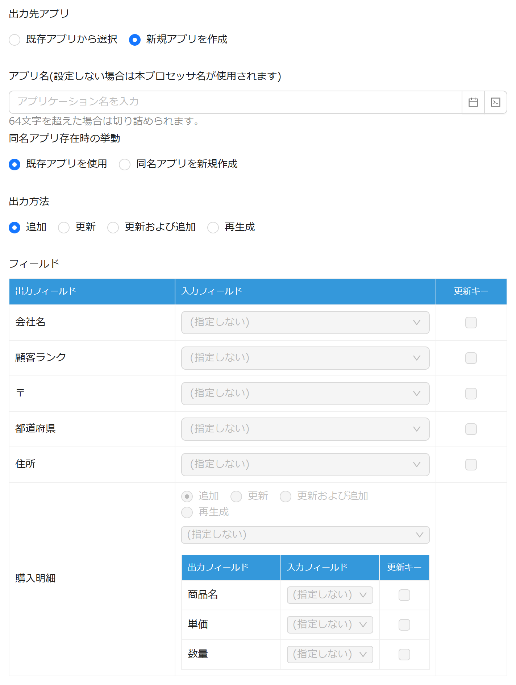Click the 単価 cell in the subtable
The width and height of the screenshot is (516, 685).
point(231,625)
